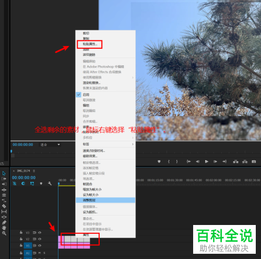
Task: Open timeline display settings wrench
Action: point(50,184)
